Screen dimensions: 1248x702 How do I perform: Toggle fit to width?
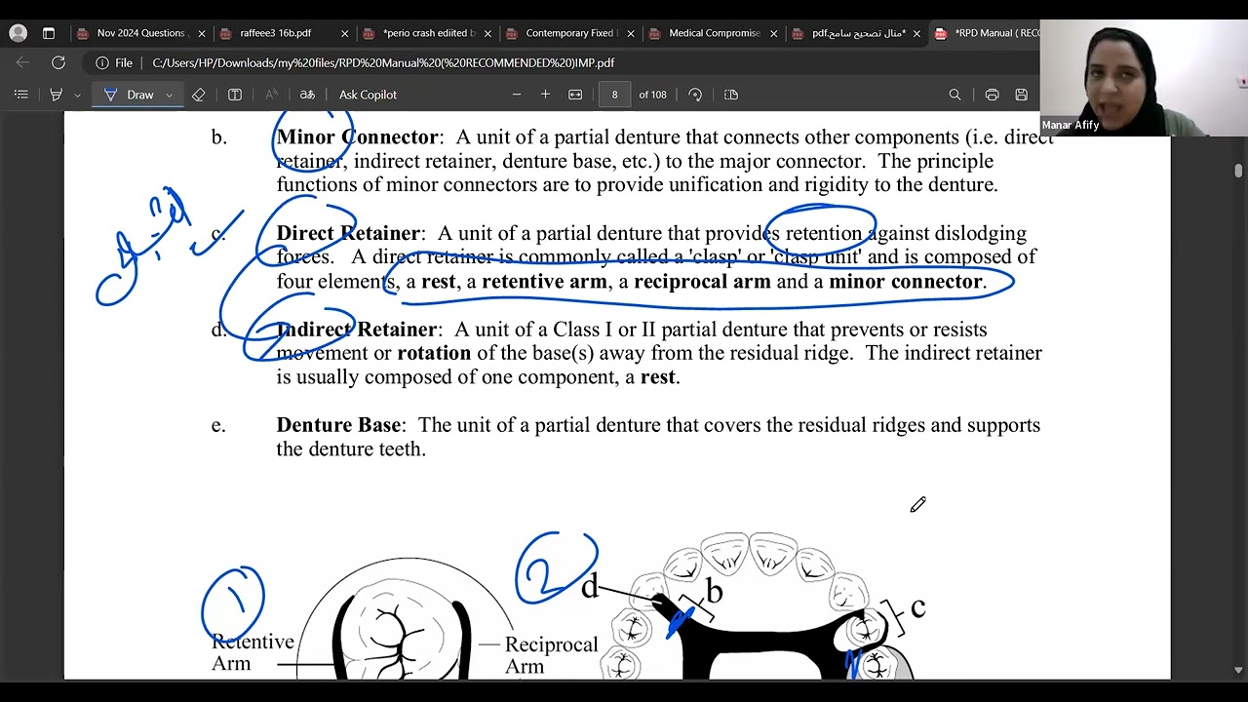(575, 95)
